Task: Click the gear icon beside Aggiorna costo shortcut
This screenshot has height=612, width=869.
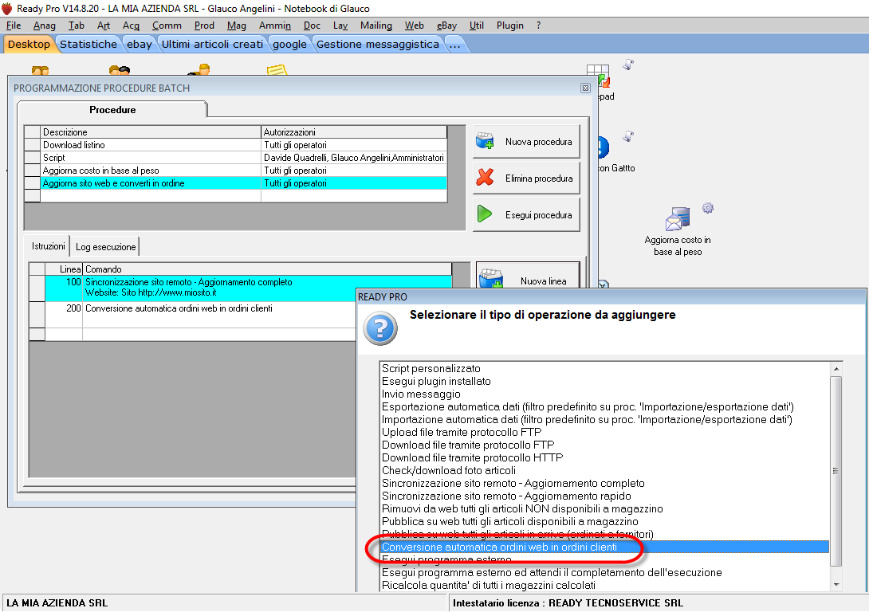Action: pyautogui.click(x=708, y=208)
